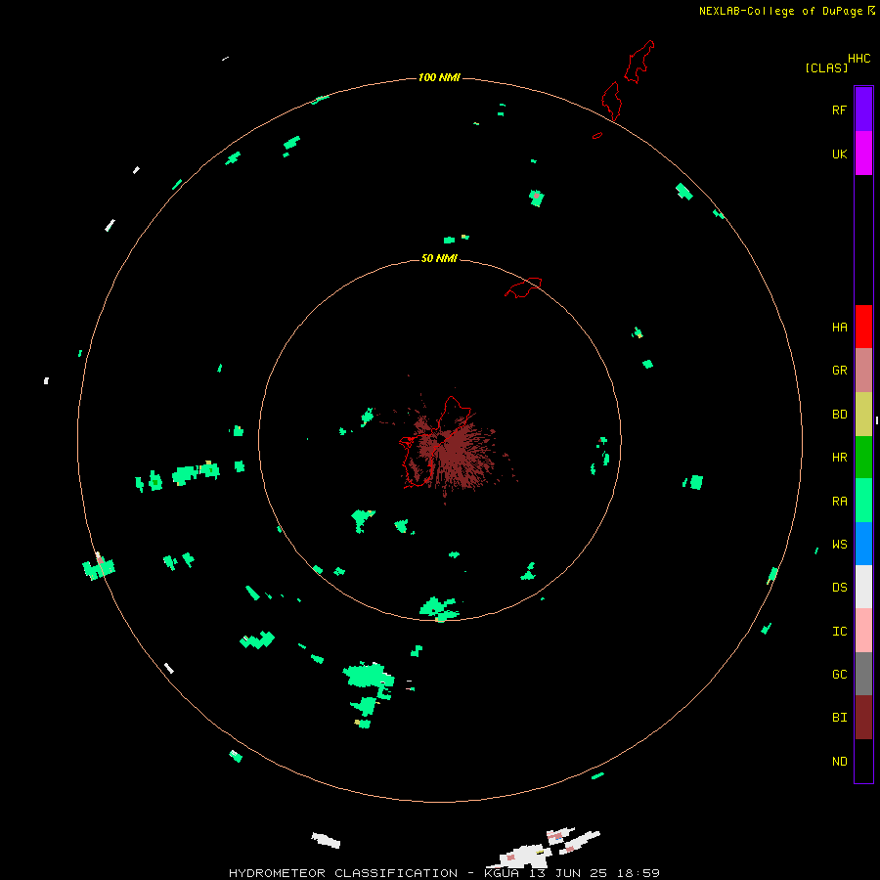Click the 18:59 timestamp in the caption
The width and height of the screenshot is (880, 880).
tap(638, 873)
